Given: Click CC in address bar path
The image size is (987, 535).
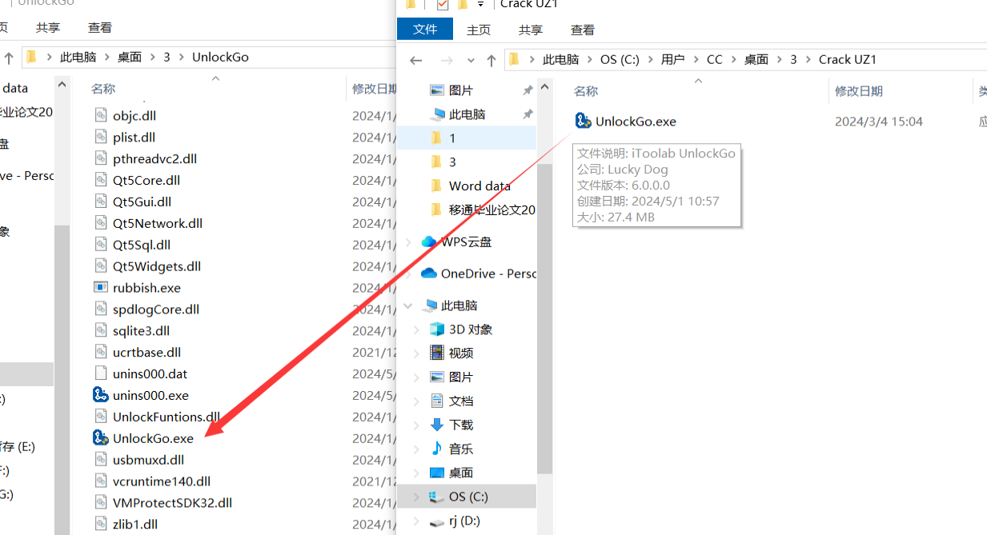Looking at the screenshot, I should [714, 60].
